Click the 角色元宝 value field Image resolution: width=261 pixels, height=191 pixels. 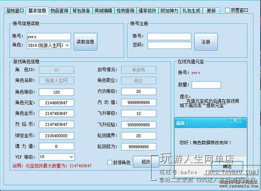[56, 103]
